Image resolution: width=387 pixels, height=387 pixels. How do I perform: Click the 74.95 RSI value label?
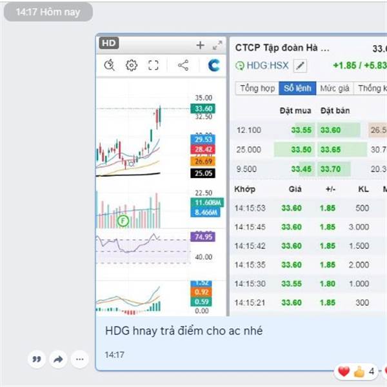coord(203,237)
